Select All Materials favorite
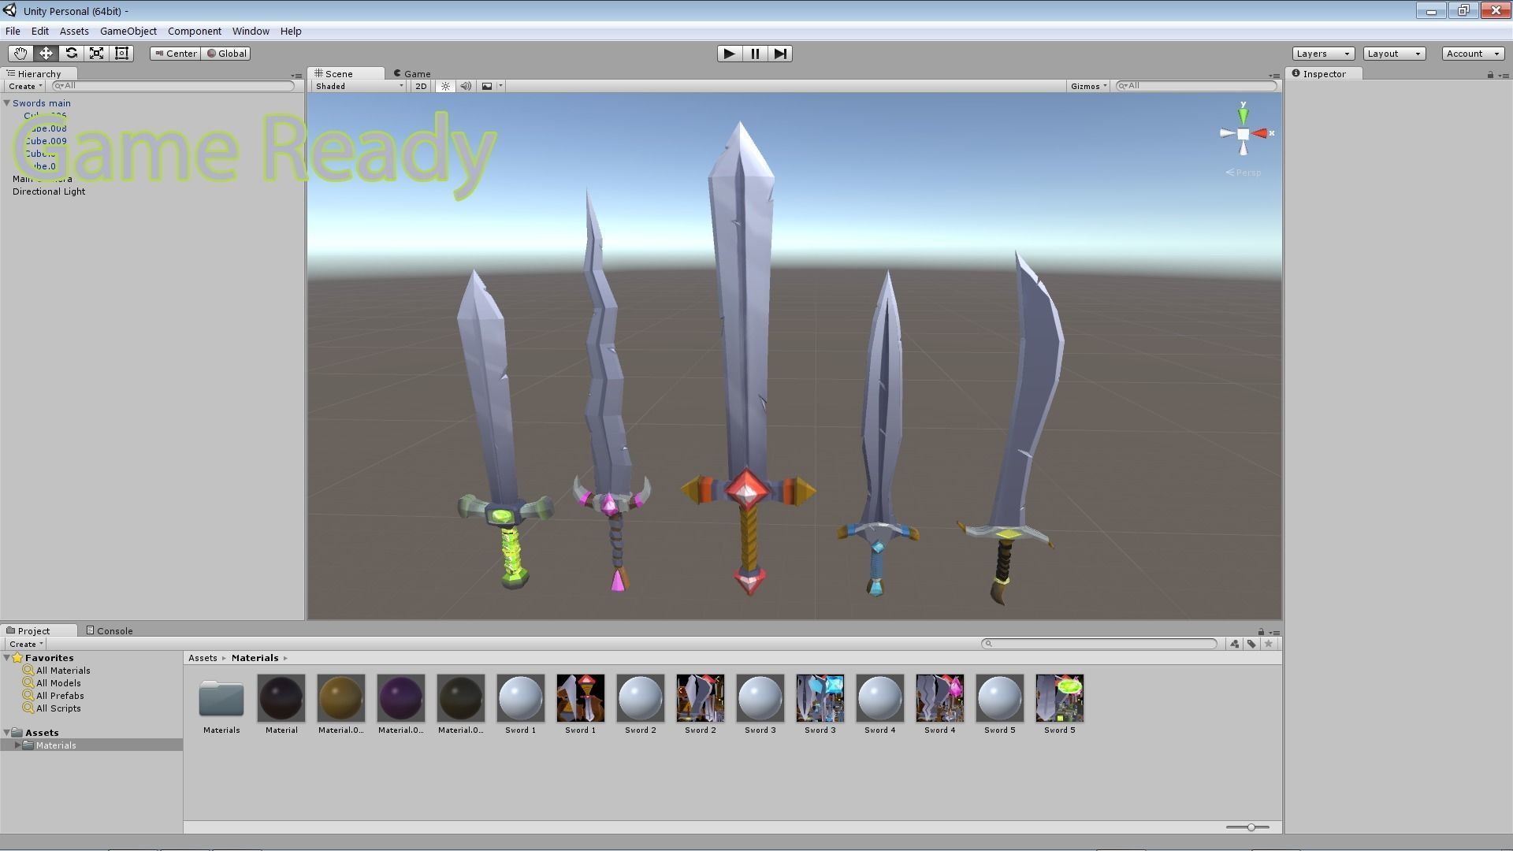Viewport: 1513px width, 851px height. click(x=63, y=671)
